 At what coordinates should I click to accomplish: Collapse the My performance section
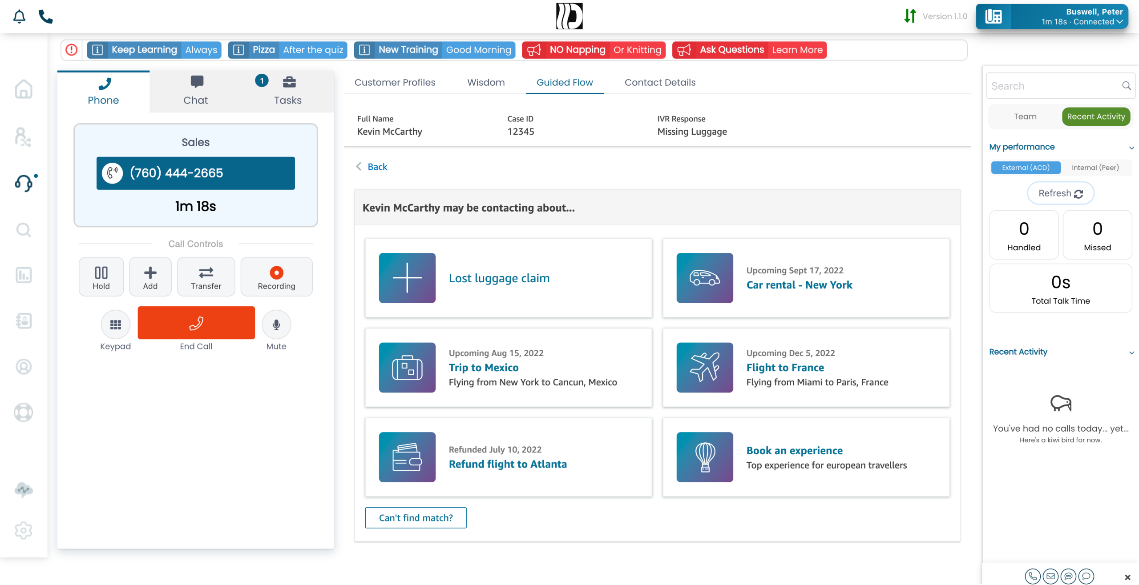(x=1131, y=148)
